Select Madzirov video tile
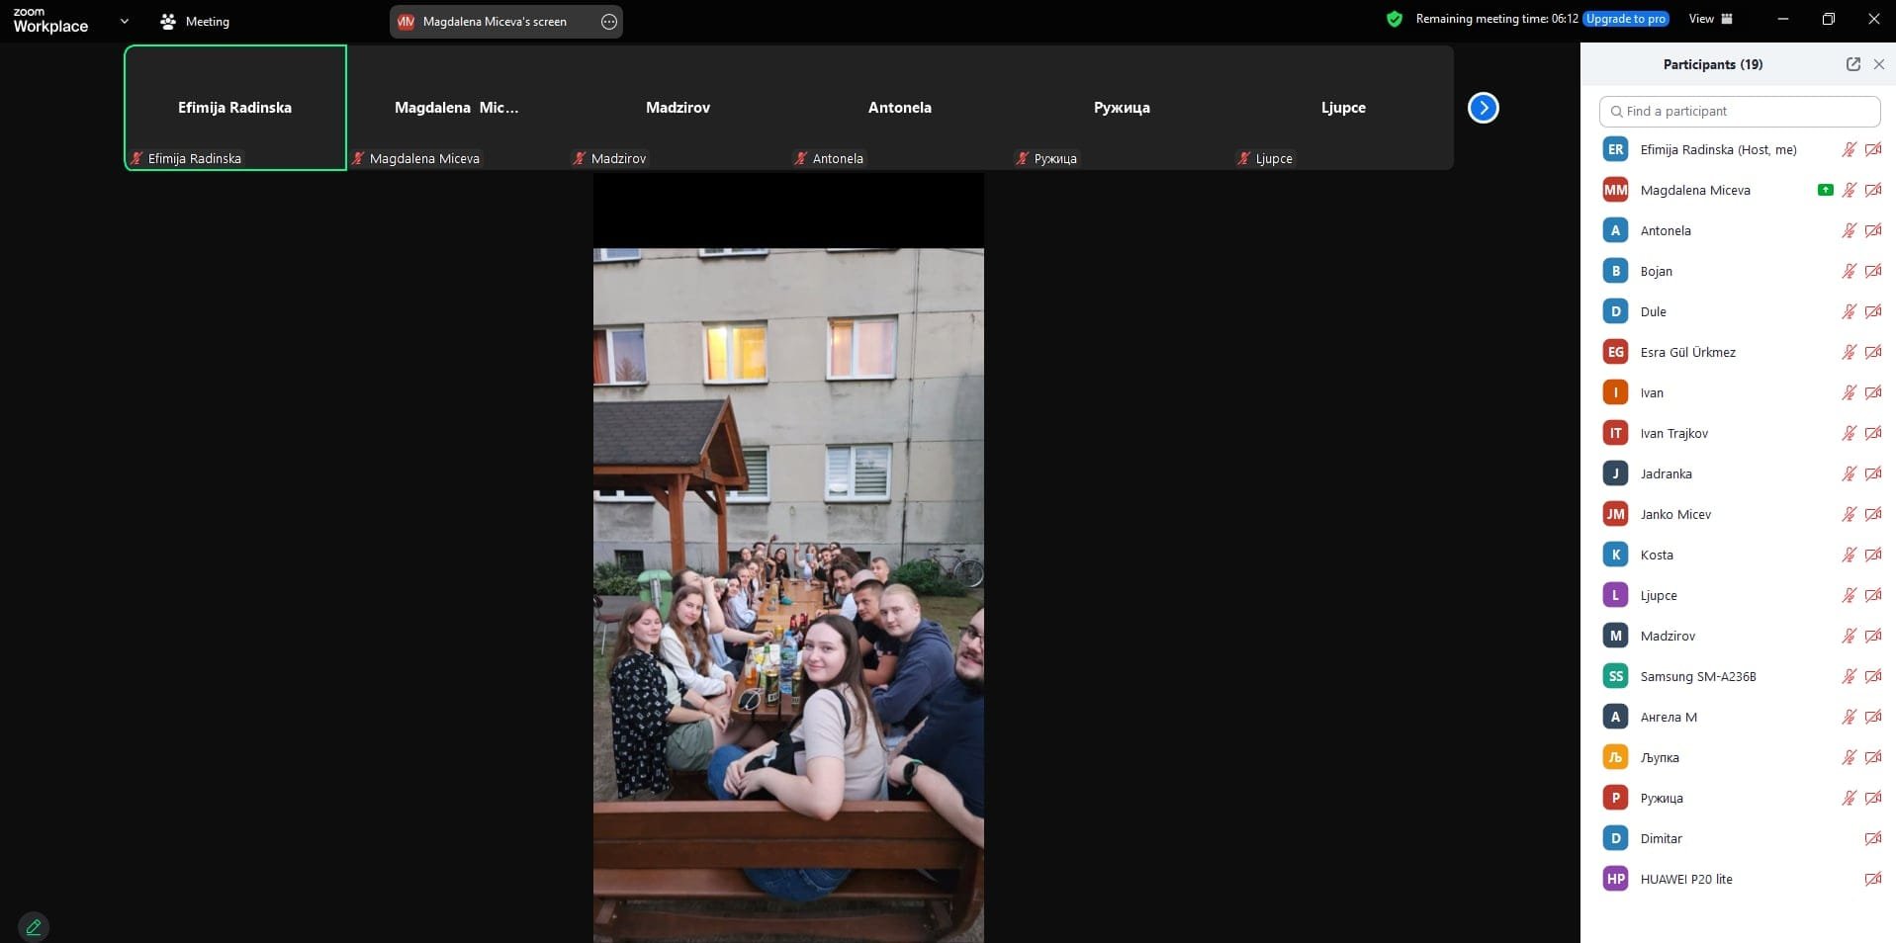1896x943 pixels. 678,108
